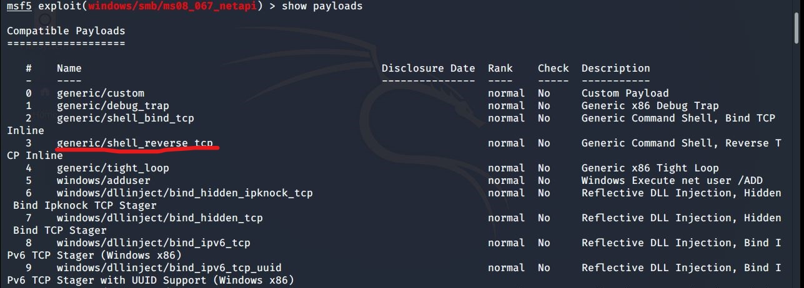Viewport: 804px width, 288px height.
Task: Click the windows/adduser payload name
Action: click(x=103, y=180)
